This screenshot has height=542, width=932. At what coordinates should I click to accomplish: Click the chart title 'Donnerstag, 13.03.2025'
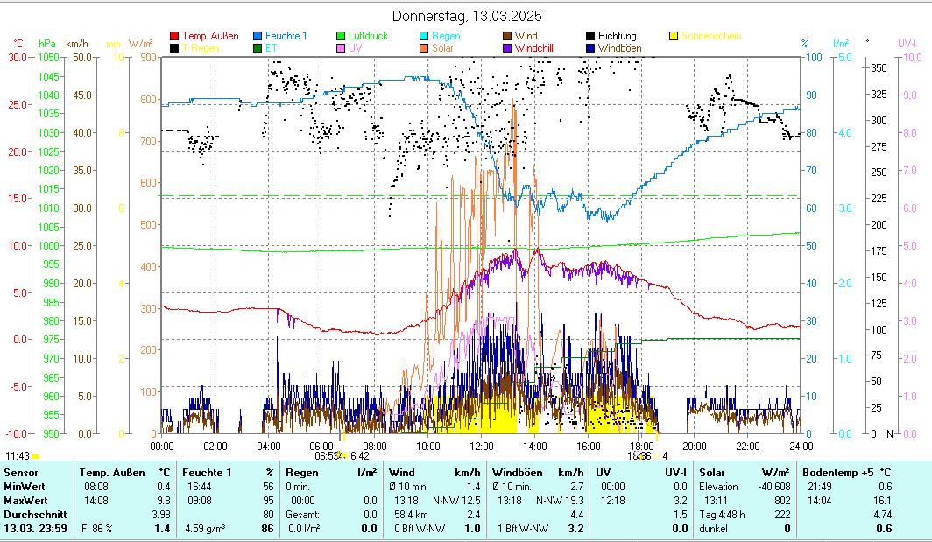[467, 16]
